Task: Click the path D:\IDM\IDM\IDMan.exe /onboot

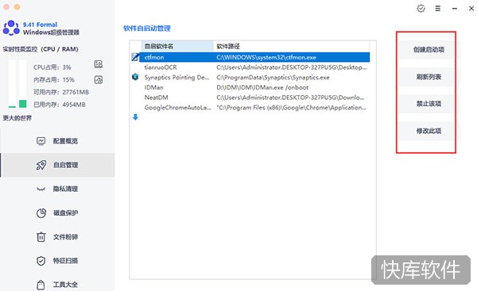Action: pyautogui.click(x=262, y=87)
